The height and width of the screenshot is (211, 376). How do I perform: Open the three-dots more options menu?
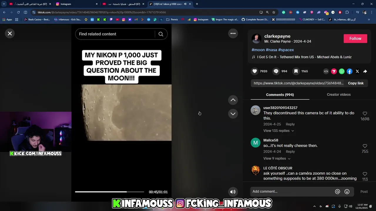tap(233, 33)
